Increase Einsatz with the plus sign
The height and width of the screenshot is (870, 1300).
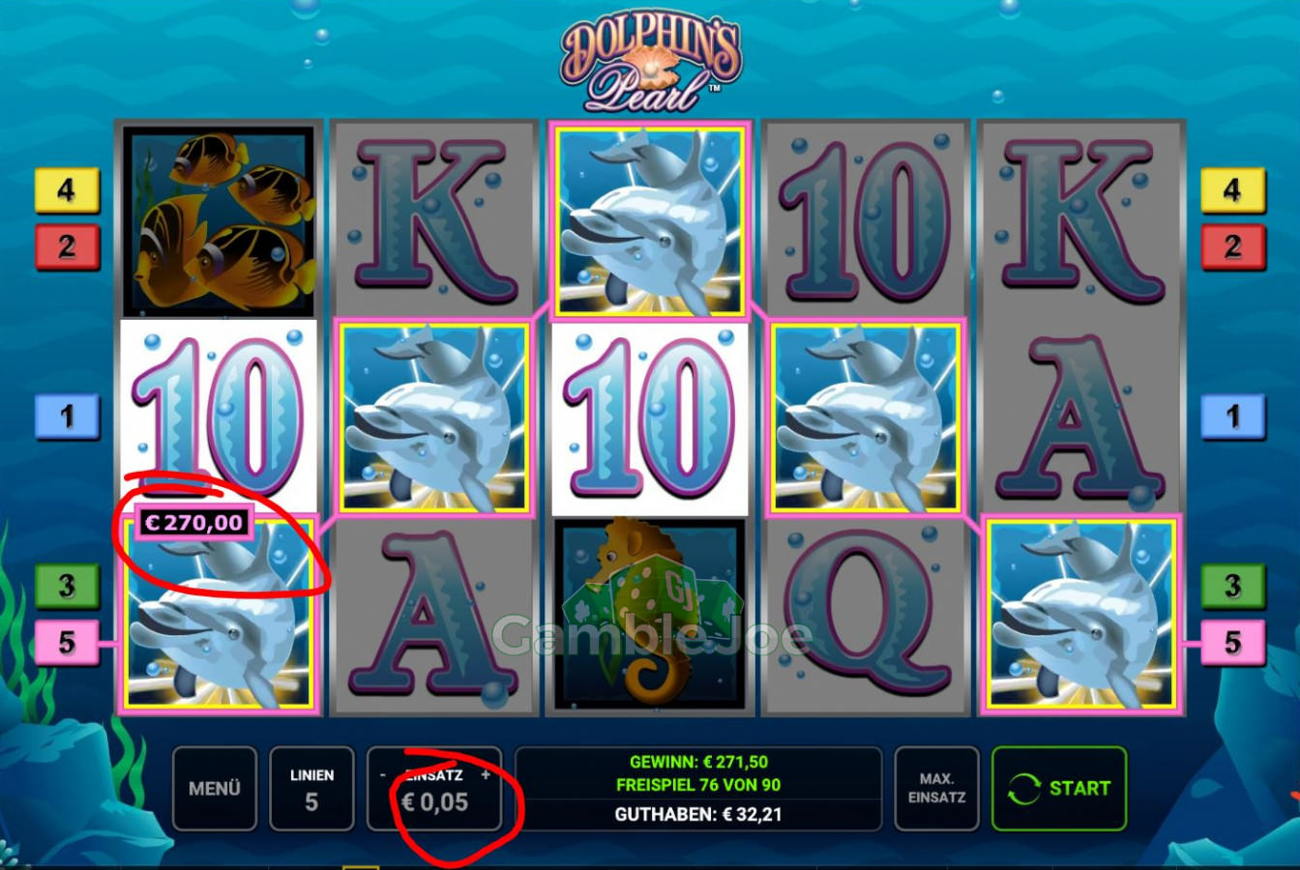486,774
